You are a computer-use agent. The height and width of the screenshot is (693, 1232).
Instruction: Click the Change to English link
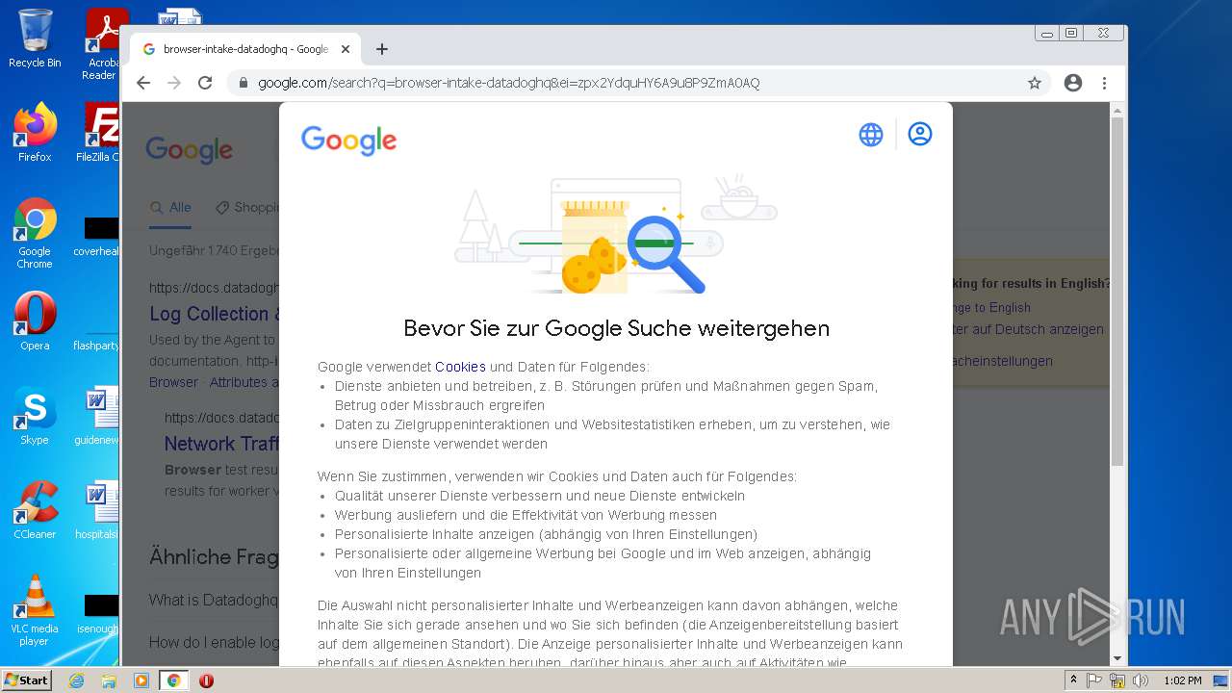990,308
